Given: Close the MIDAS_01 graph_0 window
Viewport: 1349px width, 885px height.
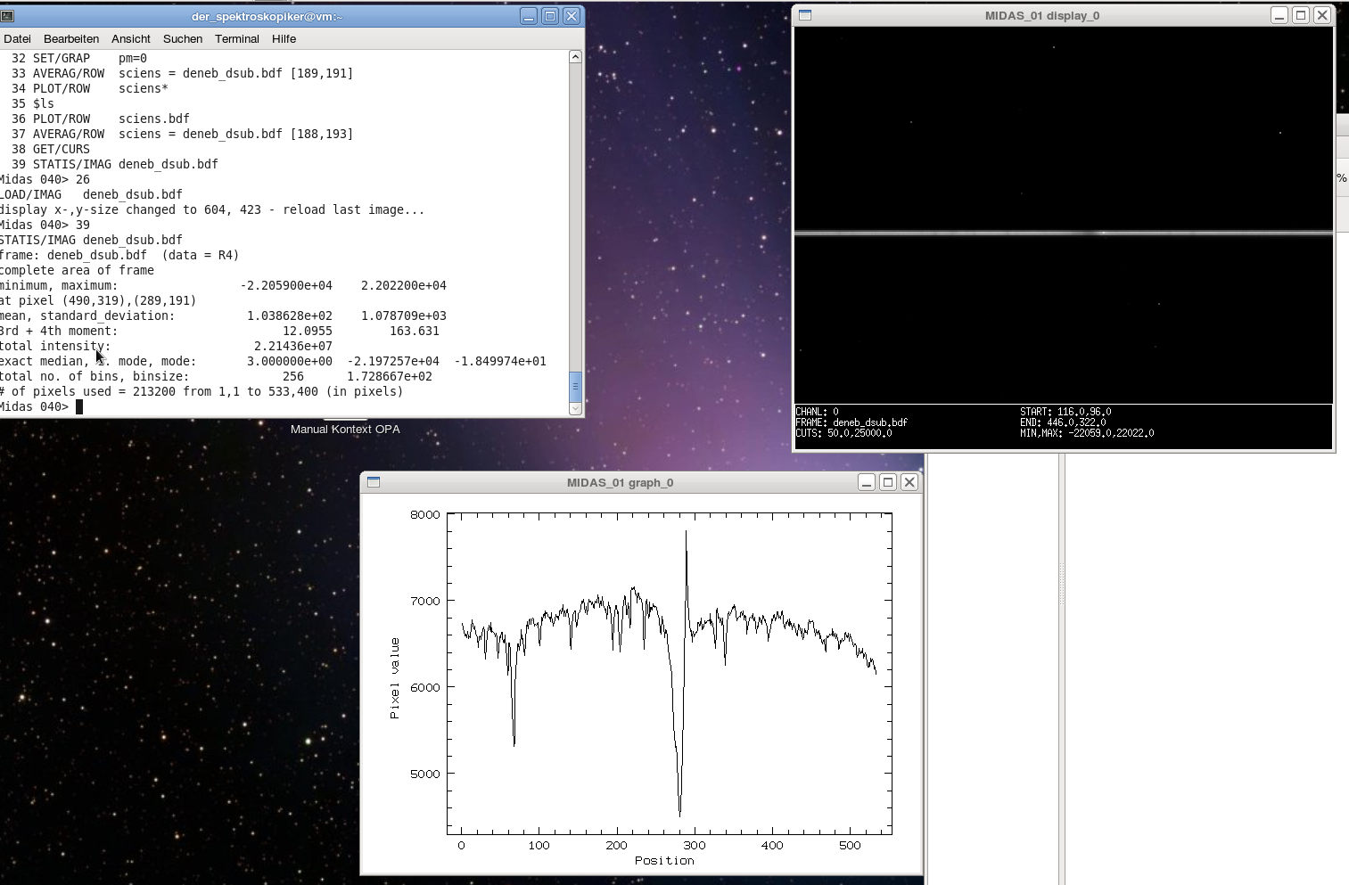Looking at the screenshot, I should (x=909, y=482).
